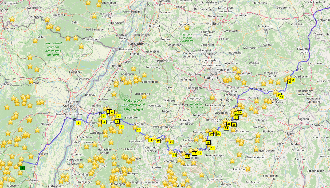The image size is (330, 188).
Task: Click the star marker at Eppingen
Action: pos(187,28)
